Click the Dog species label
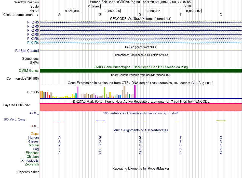The image size is (242, 178). pos(36,149)
